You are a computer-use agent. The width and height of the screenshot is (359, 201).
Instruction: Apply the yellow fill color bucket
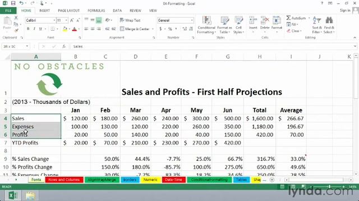tap(65, 29)
